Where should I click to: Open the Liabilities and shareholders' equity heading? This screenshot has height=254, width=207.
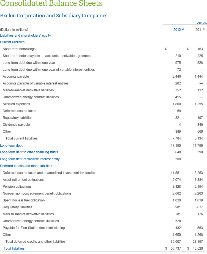click(25, 35)
